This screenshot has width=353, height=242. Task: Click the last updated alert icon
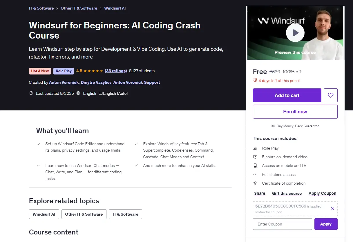31,93
